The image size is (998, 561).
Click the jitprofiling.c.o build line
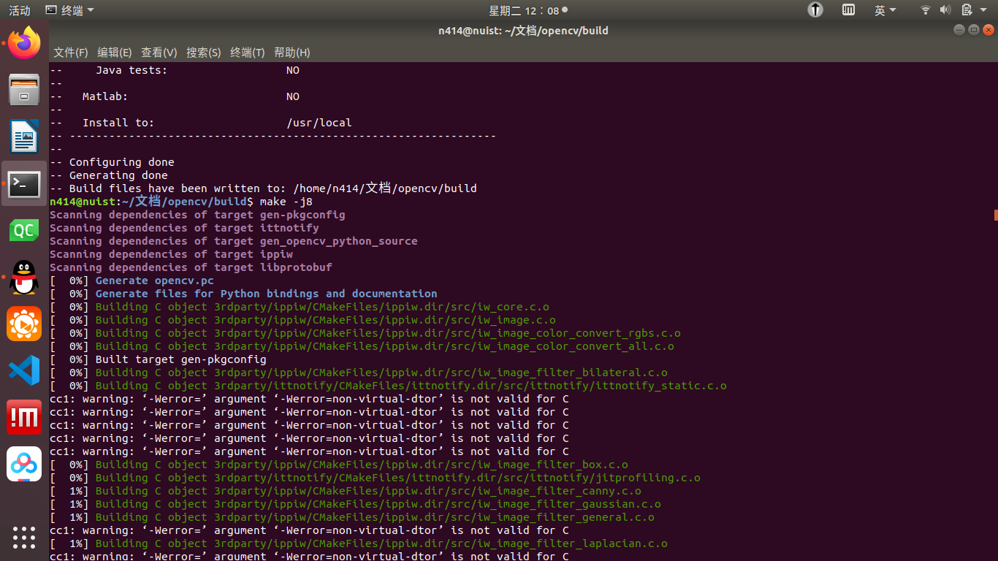(x=375, y=478)
